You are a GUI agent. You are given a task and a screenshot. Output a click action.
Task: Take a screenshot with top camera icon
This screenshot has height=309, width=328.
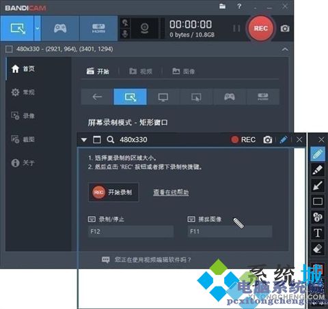285,29
